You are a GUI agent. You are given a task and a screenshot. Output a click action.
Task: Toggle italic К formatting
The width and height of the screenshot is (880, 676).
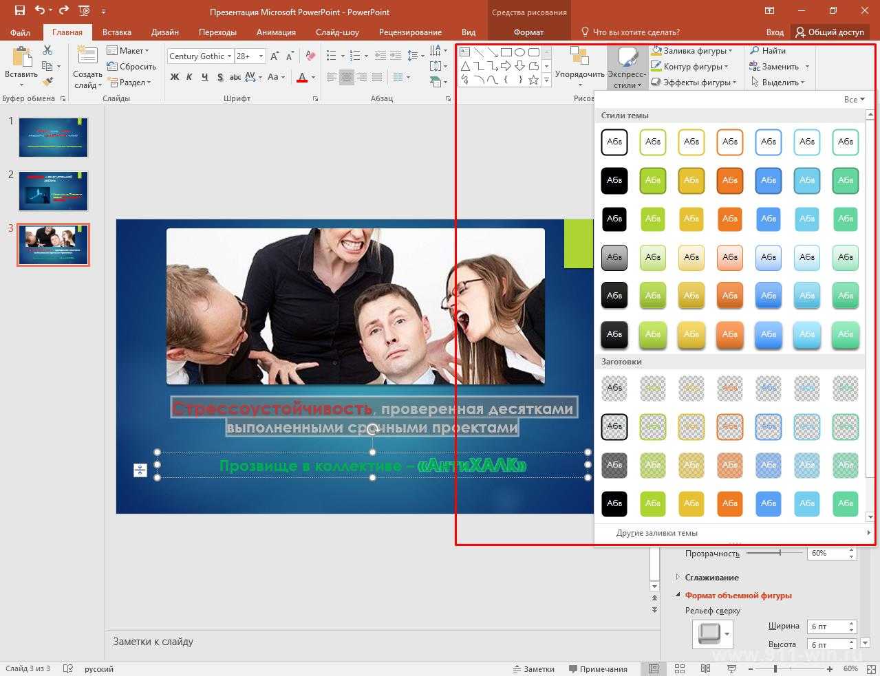pos(190,77)
